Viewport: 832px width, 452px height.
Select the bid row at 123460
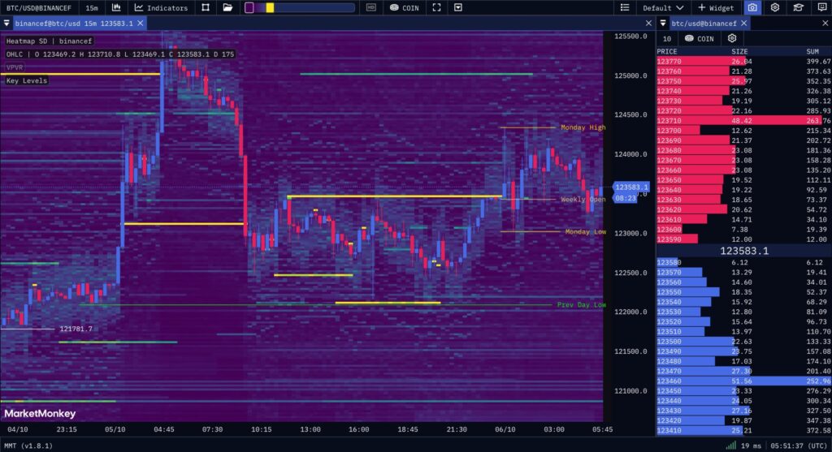(x=744, y=381)
